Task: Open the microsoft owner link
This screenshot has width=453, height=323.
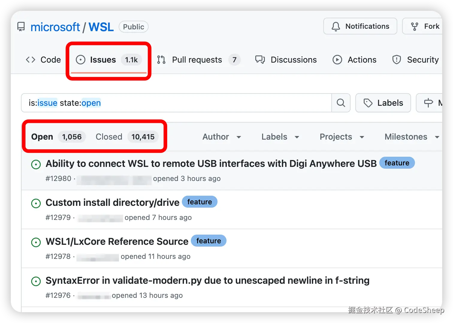Action: tap(55, 27)
